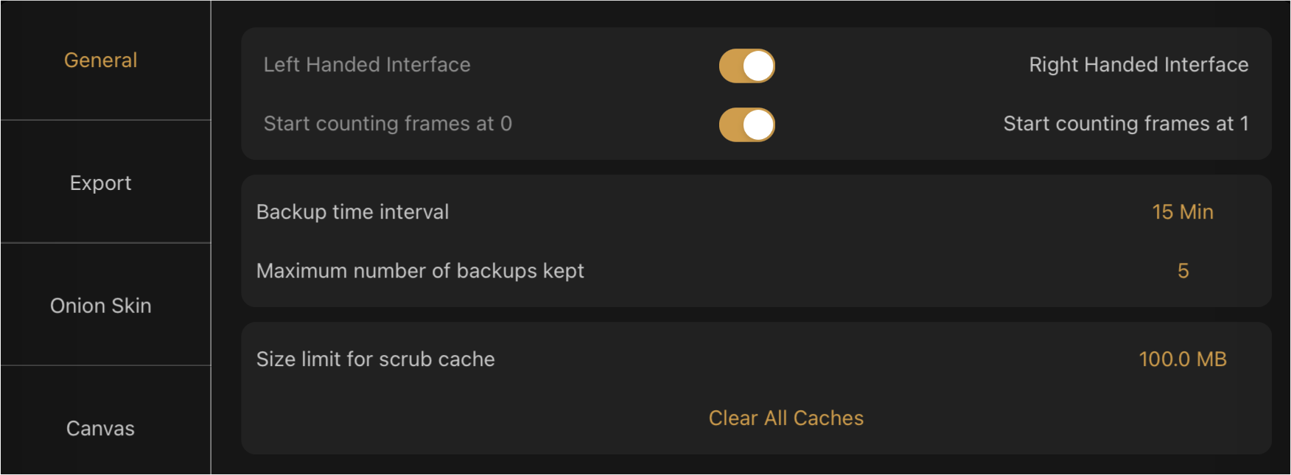
Task: Switch to the Export settings tab
Action: [x=99, y=183]
